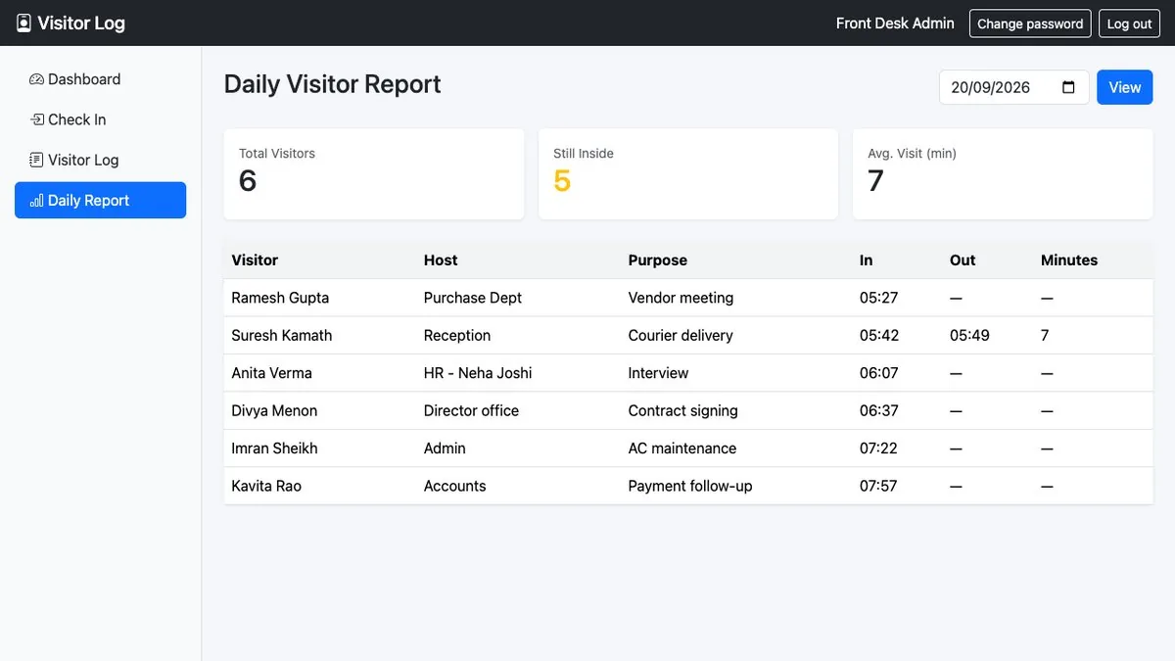This screenshot has width=1175, height=661.
Task: Click the Director office host cell
Action: click(471, 410)
